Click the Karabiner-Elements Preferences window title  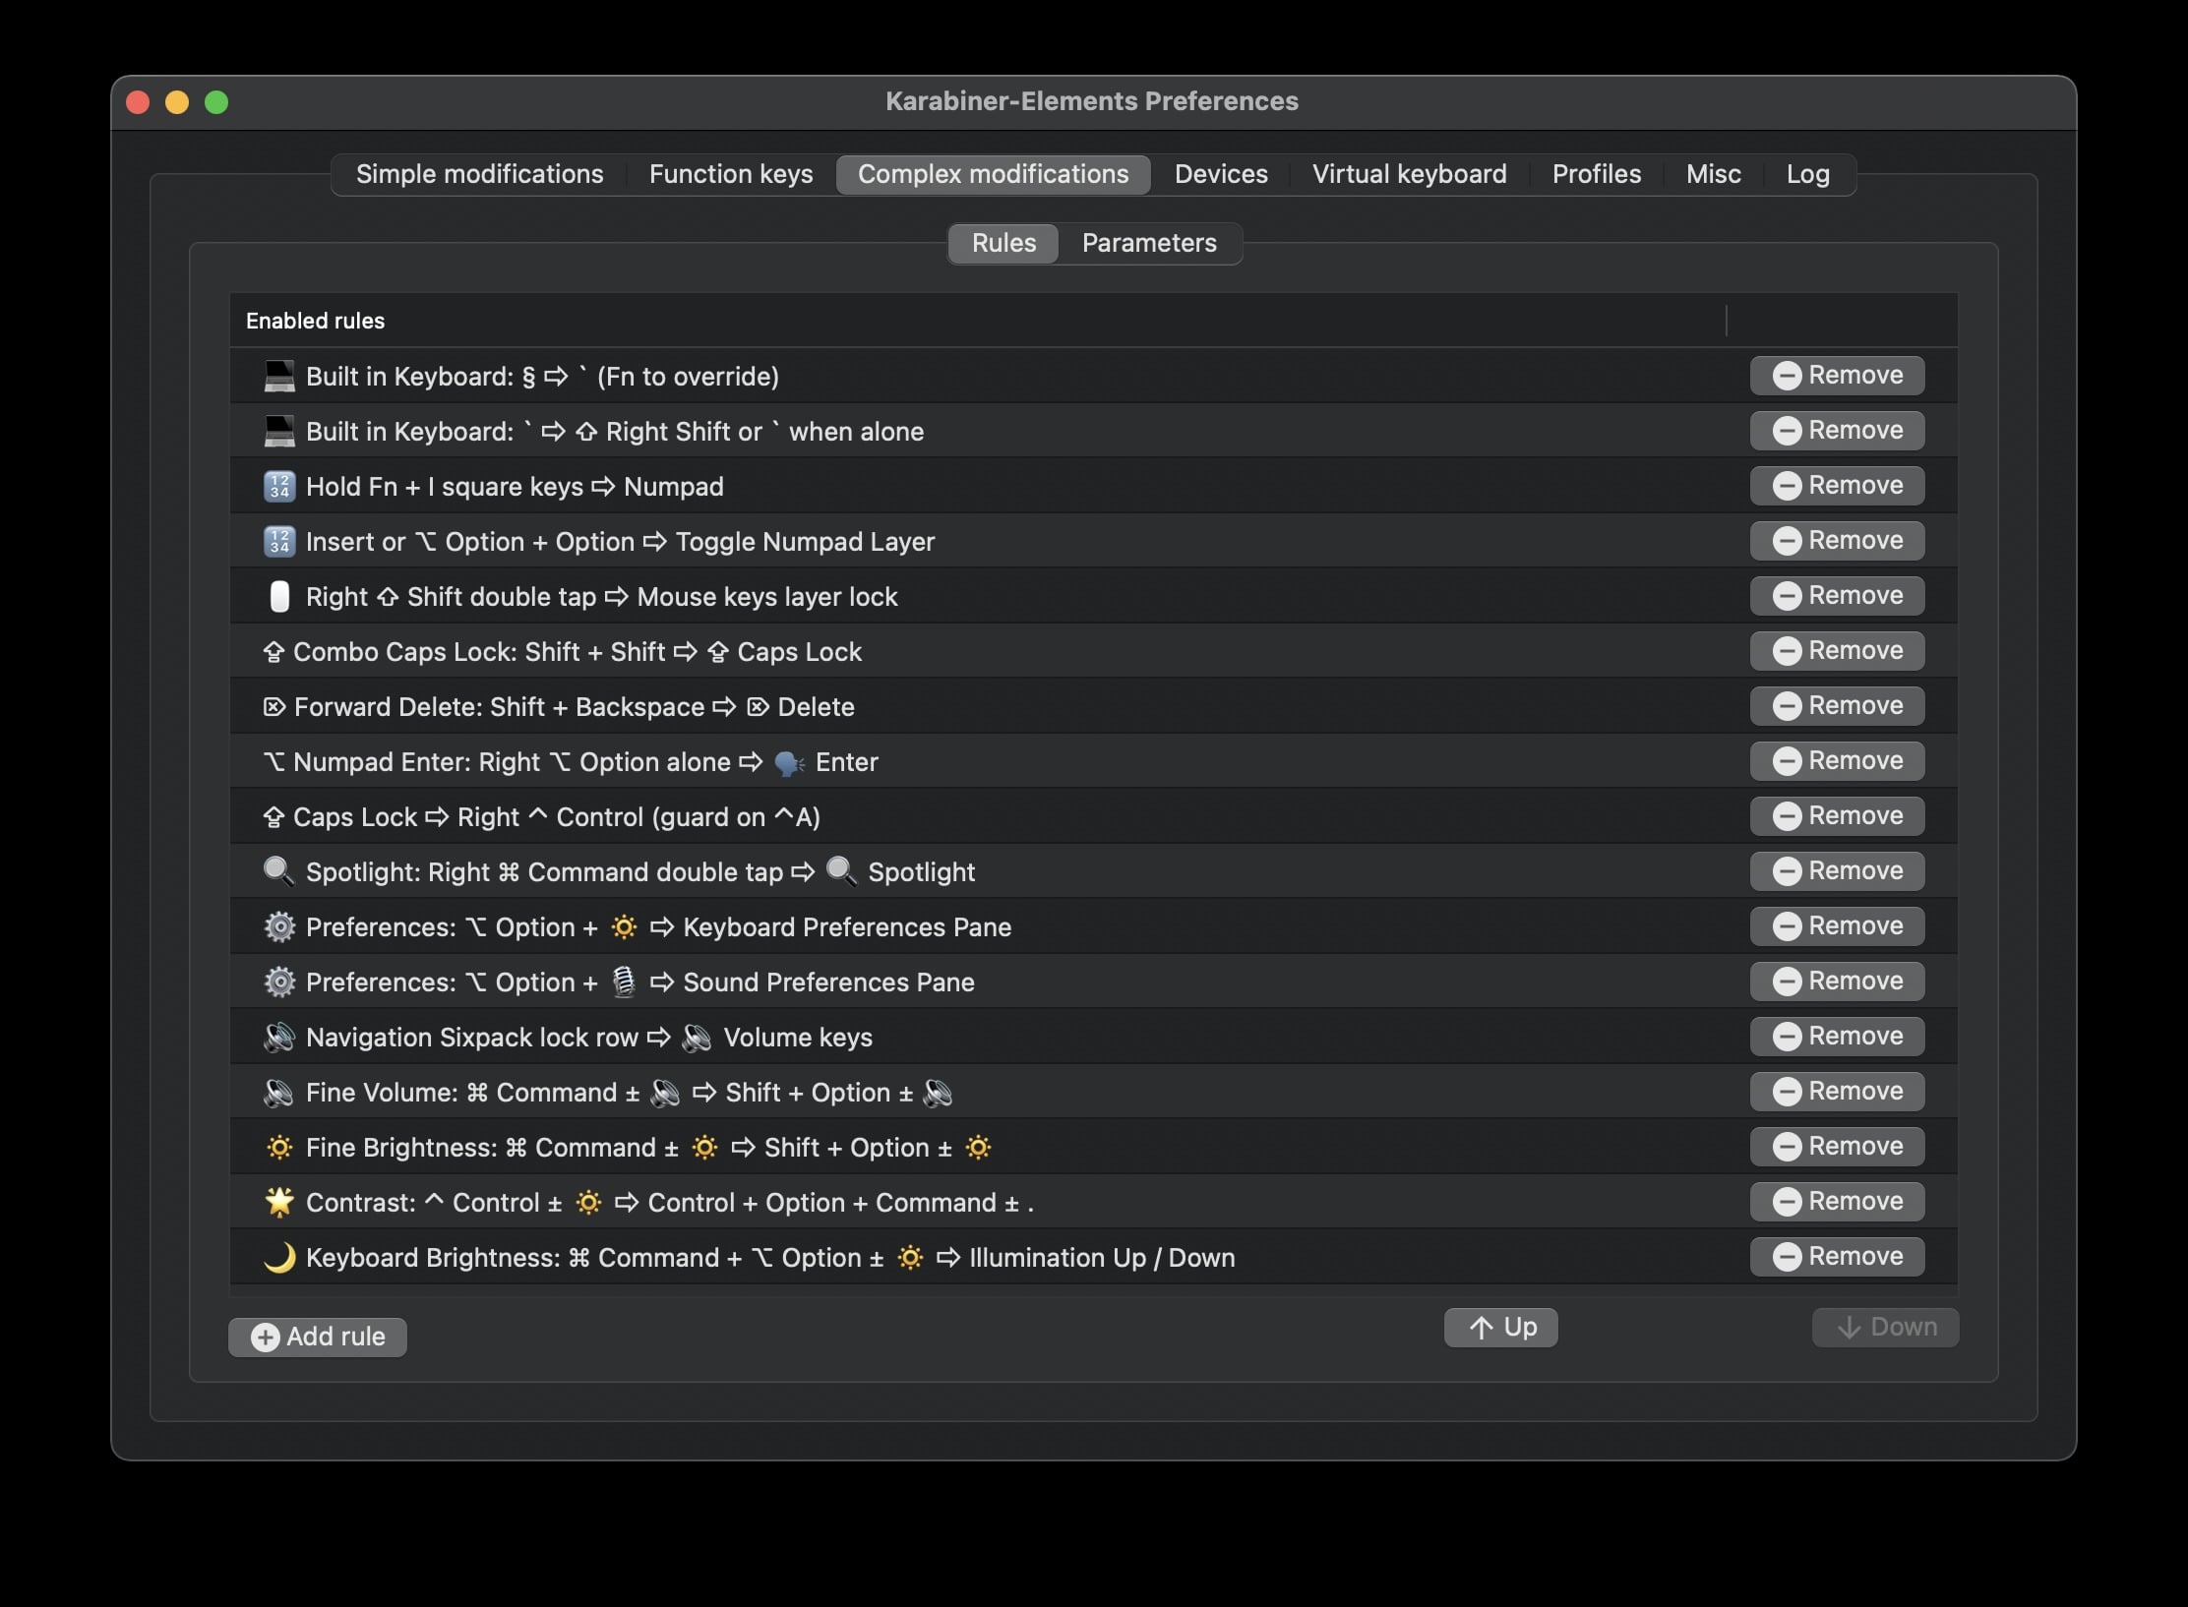(1092, 101)
